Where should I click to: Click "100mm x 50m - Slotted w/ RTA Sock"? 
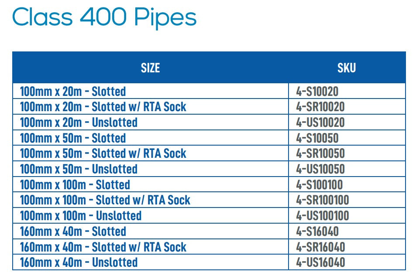point(103,153)
